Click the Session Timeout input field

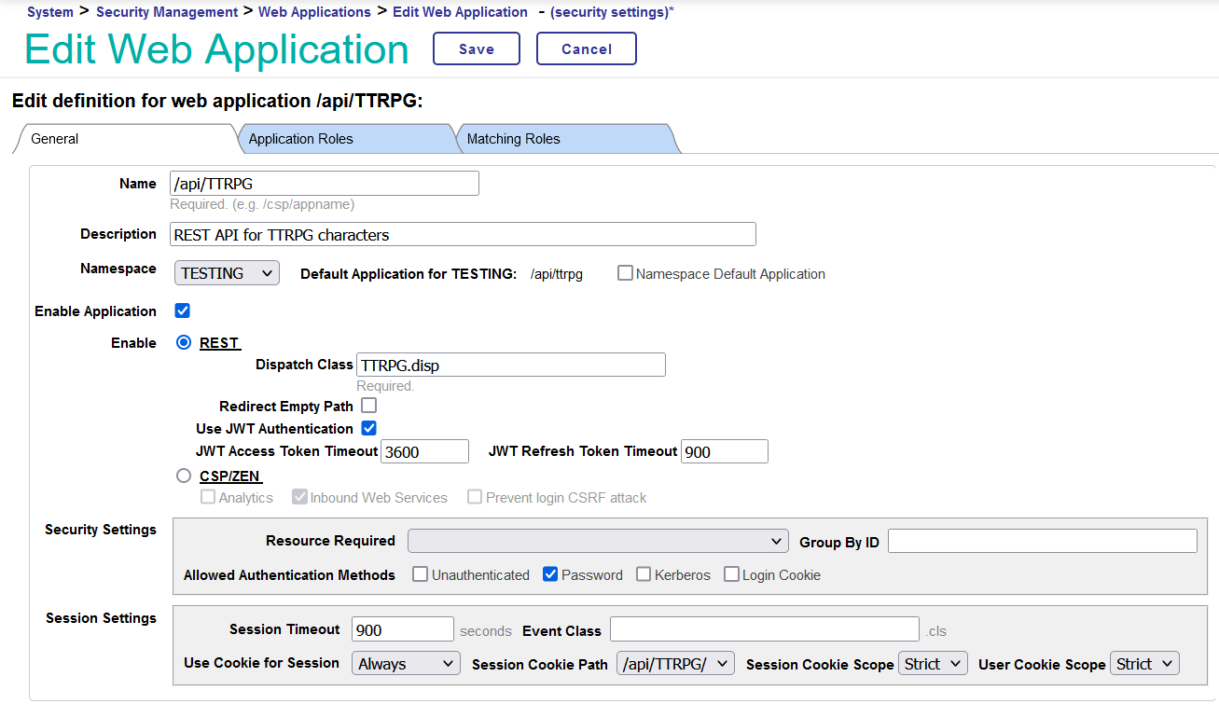[x=402, y=628]
